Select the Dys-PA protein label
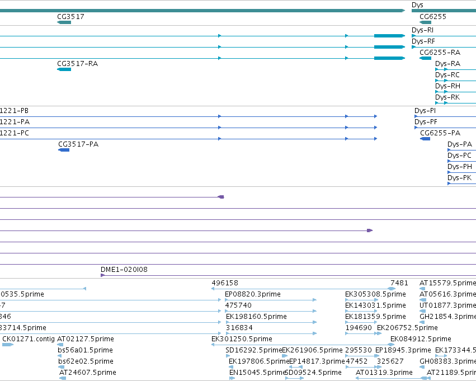Image resolution: width=476 pixels, height=381 pixels. [460, 144]
